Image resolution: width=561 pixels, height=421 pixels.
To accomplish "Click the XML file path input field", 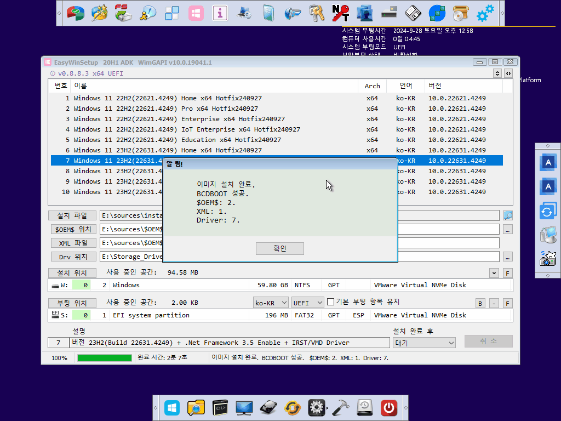I will (300, 243).
